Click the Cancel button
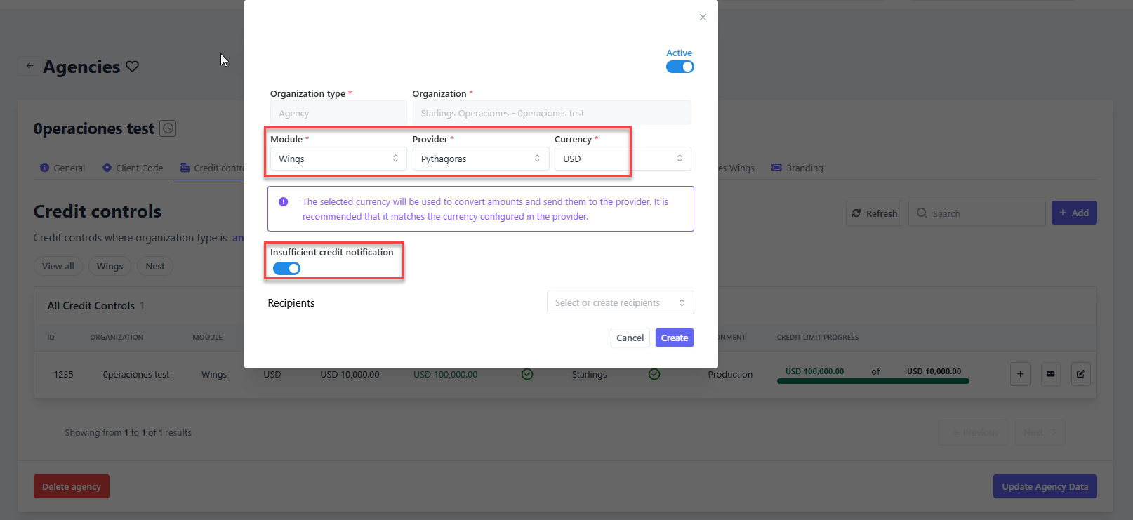Viewport: 1133px width, 520px height. pyautogui.click(x=630, y=338)
